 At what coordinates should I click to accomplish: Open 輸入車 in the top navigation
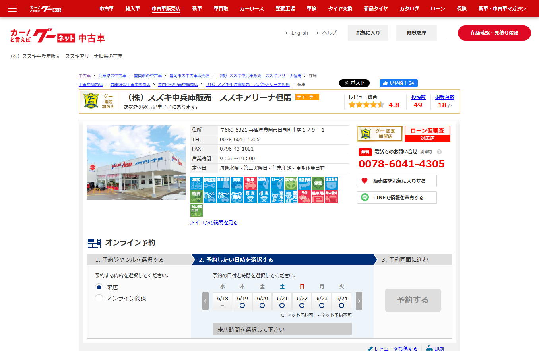point(133,8)
